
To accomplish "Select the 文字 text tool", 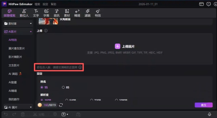I will pyautogui.click(x=36, y=13).
